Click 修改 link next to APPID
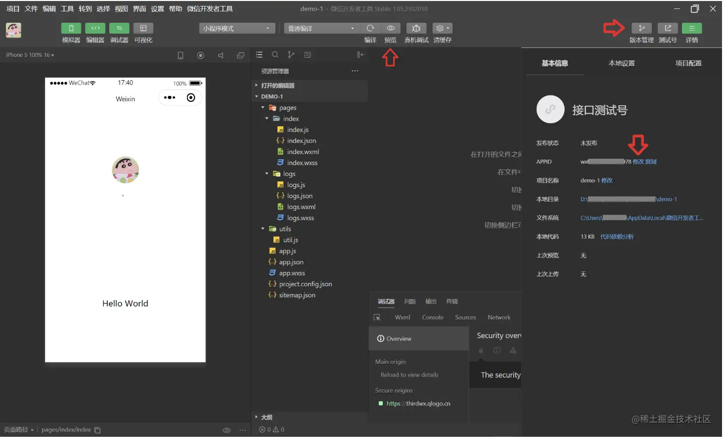Viewport: 724px width, 437px height. pyautogui.click(x=638, y=162)
